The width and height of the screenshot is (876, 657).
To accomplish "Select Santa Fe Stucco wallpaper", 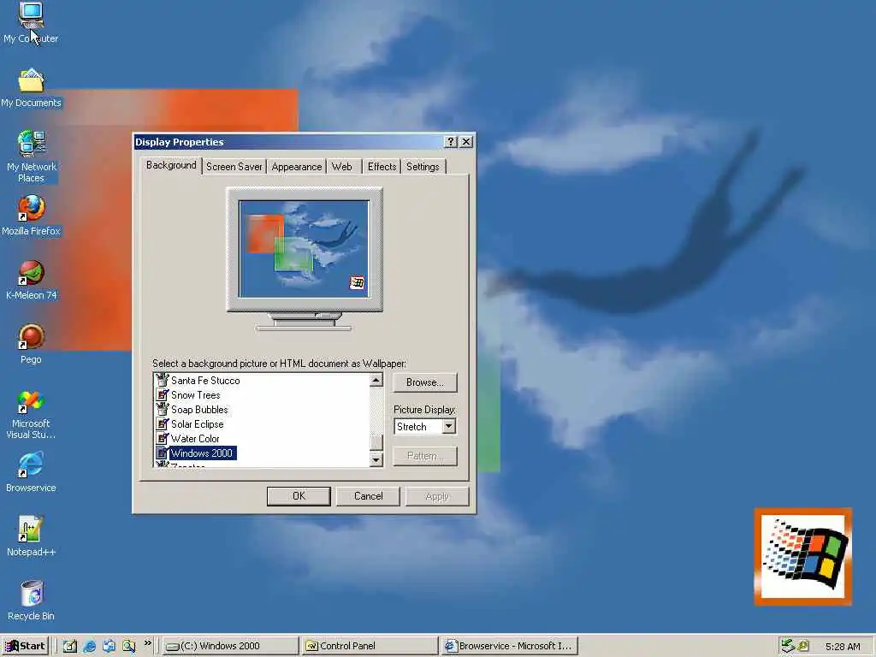I will click(205, 381).
